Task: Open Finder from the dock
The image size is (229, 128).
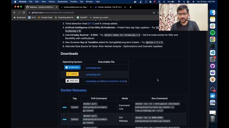Action: tap(213, 13)
